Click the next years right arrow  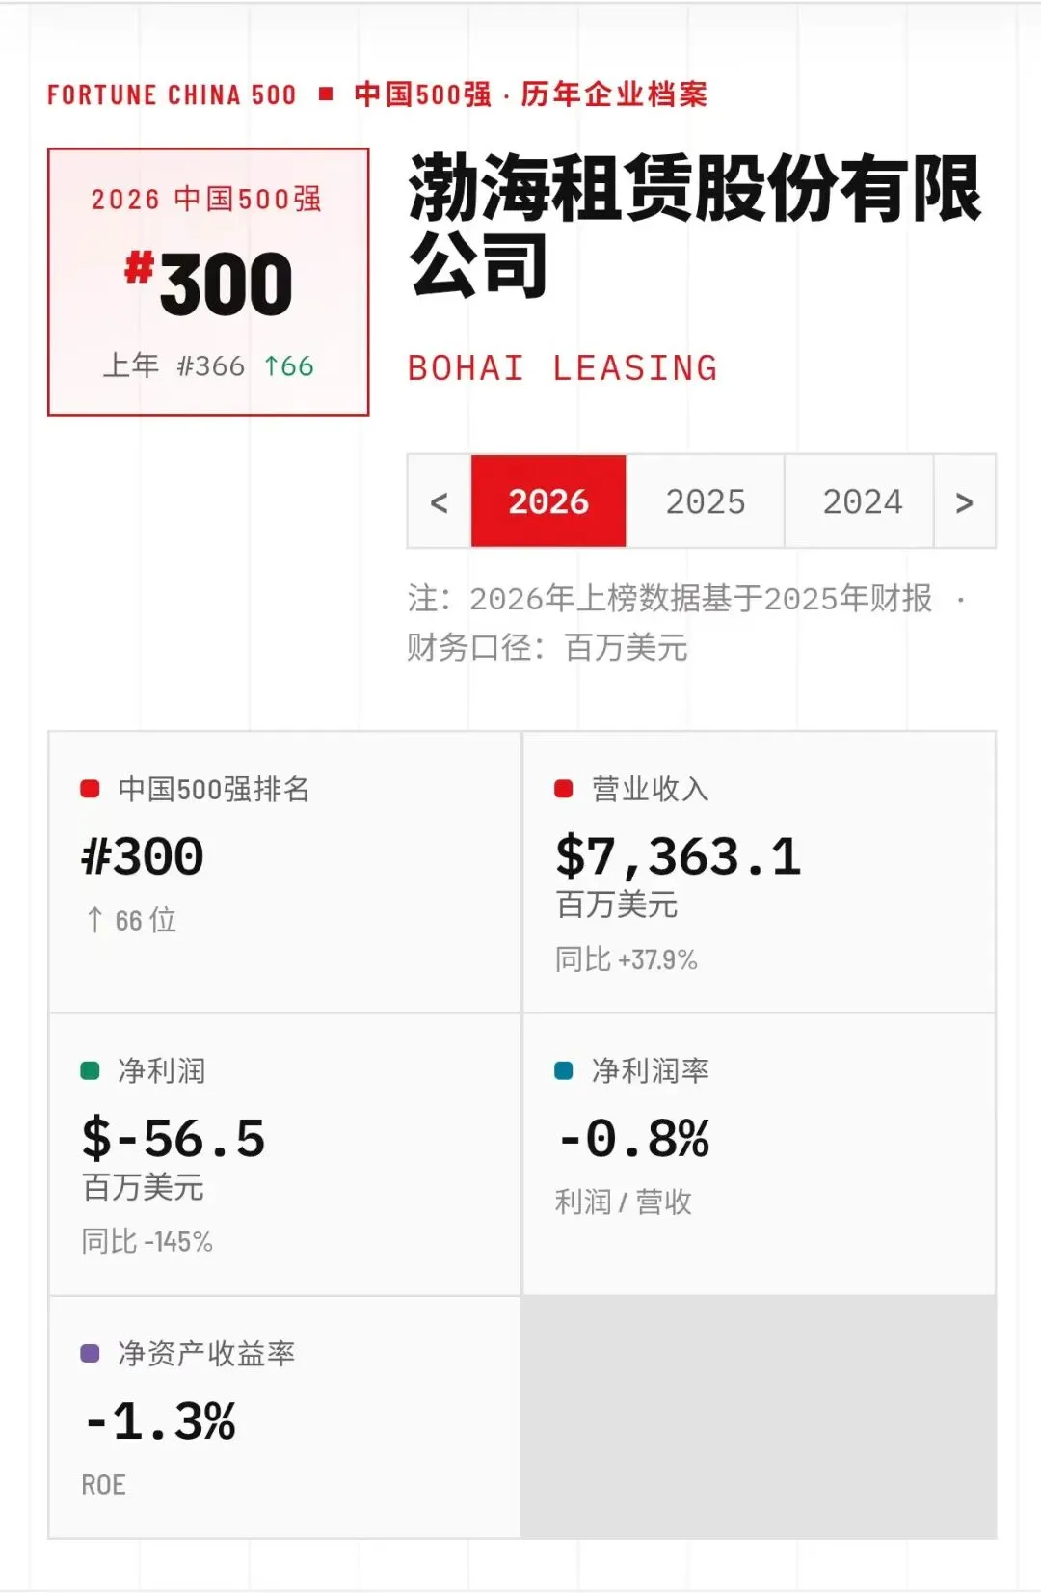point(964,501)
